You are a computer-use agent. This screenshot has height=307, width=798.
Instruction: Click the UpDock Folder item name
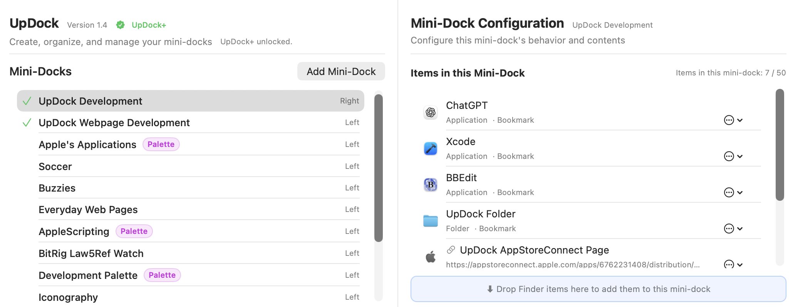click(x=481, y=214)
